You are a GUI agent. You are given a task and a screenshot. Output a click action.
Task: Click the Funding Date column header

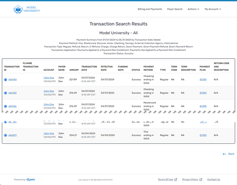click(x=123, y=68)
